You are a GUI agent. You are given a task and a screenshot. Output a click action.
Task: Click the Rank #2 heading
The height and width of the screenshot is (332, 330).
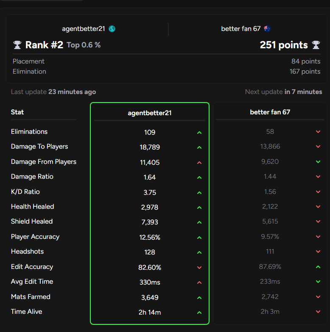pyautogui.click(x=44, y=45)
